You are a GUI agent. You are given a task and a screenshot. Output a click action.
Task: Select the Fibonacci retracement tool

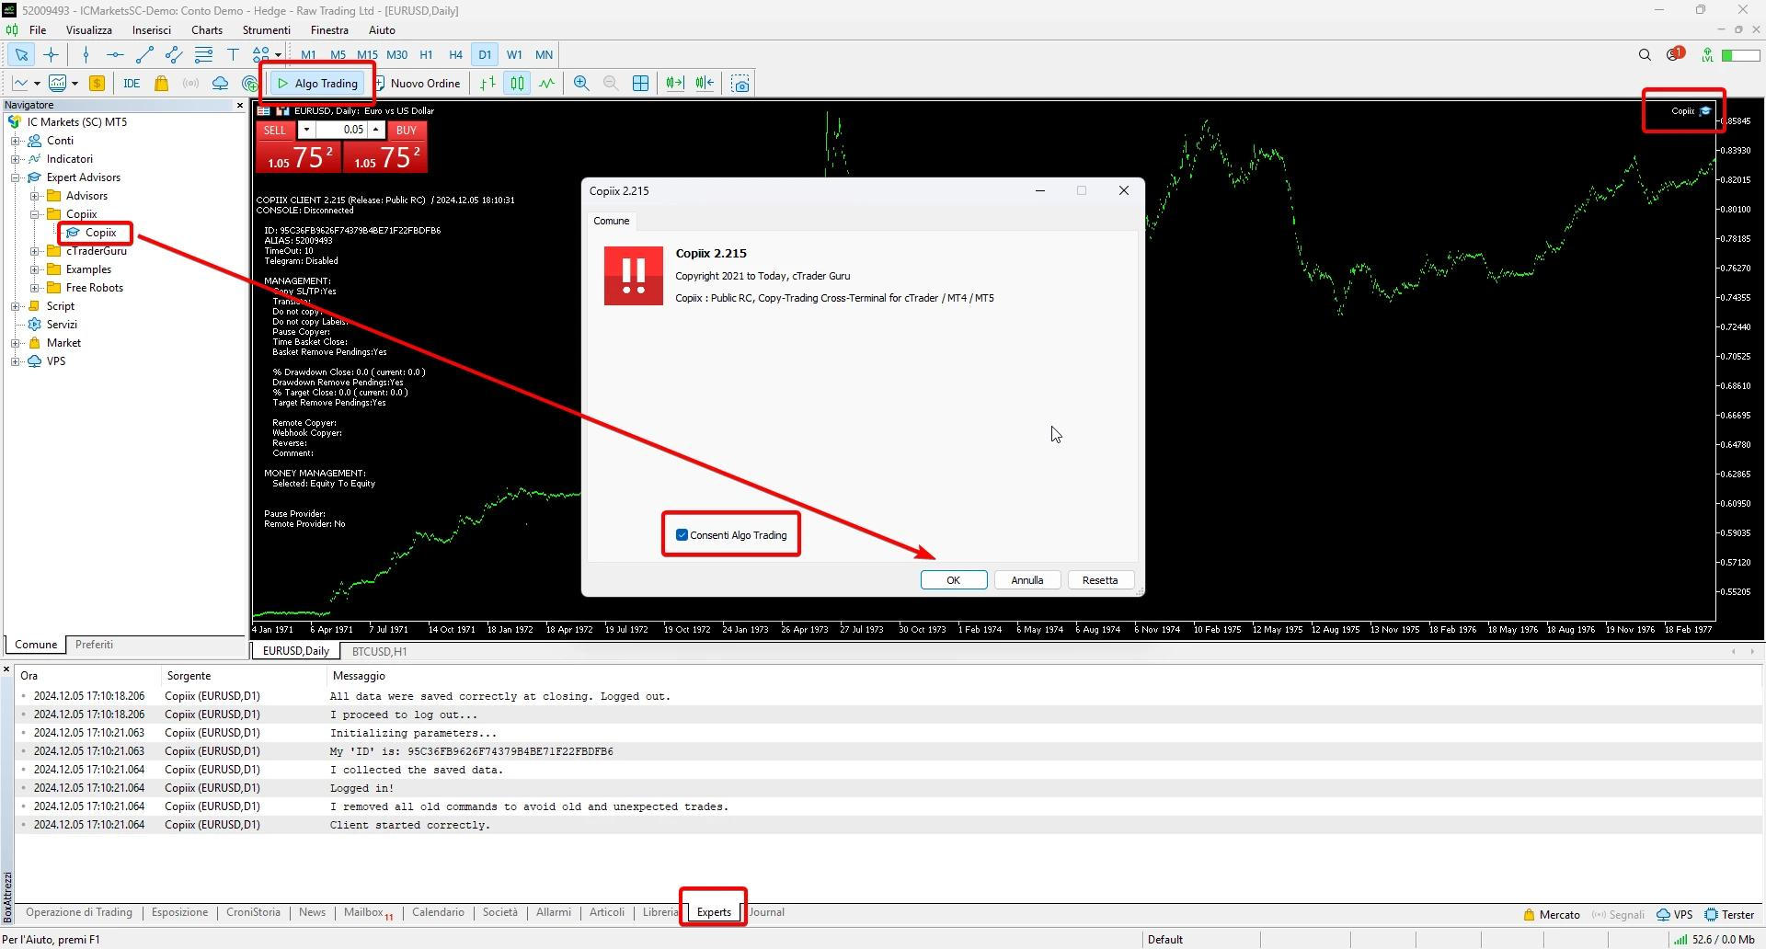(x=203, y=55)
